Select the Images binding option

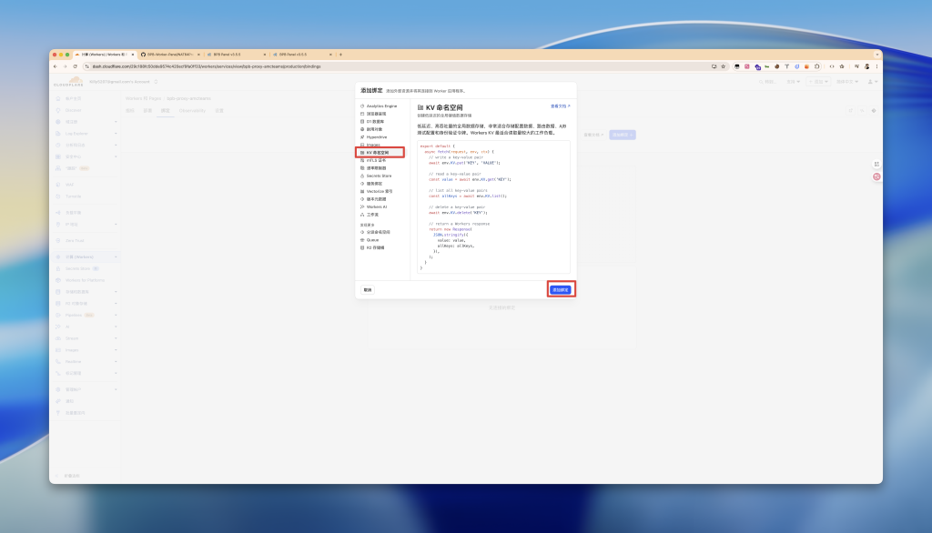372,145
